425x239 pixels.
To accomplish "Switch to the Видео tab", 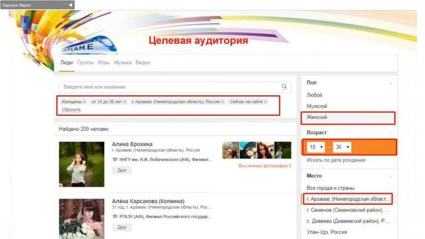I will (x=143, y=62).
